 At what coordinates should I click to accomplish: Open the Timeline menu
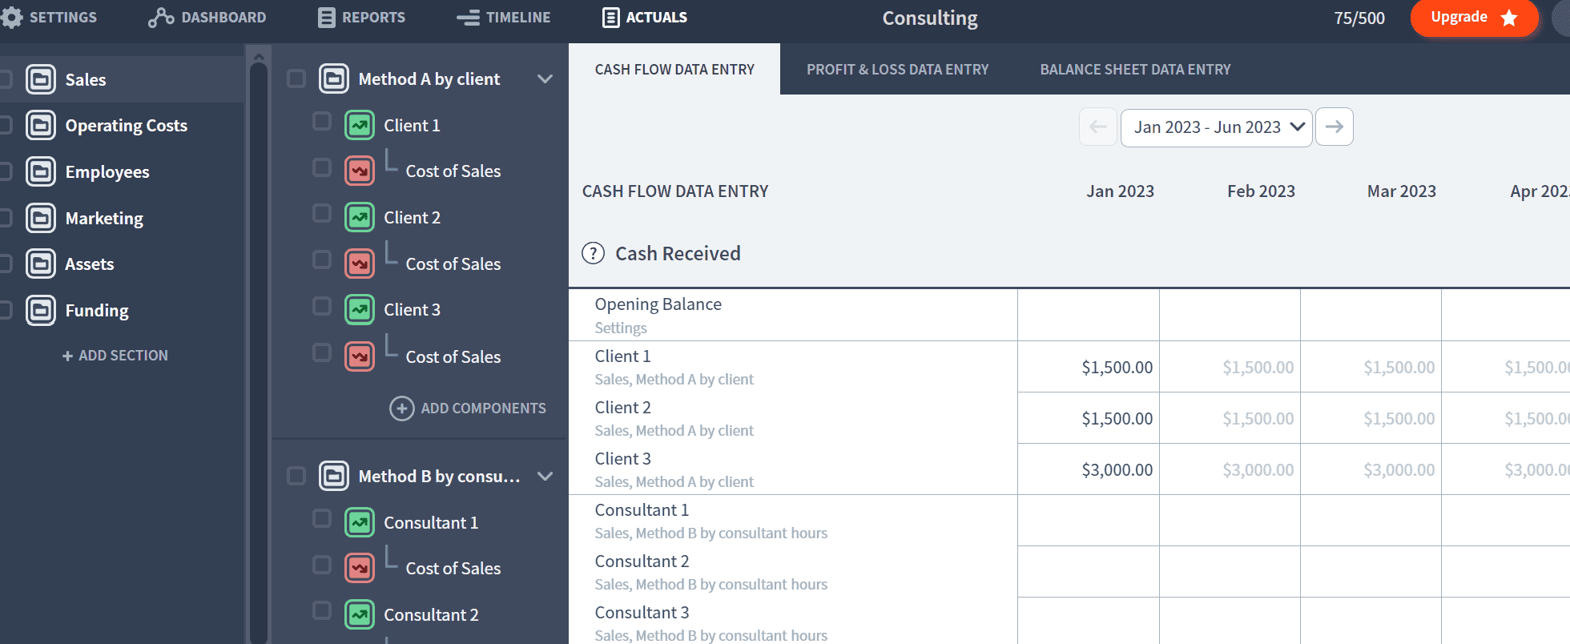click(x=504, y=18)
